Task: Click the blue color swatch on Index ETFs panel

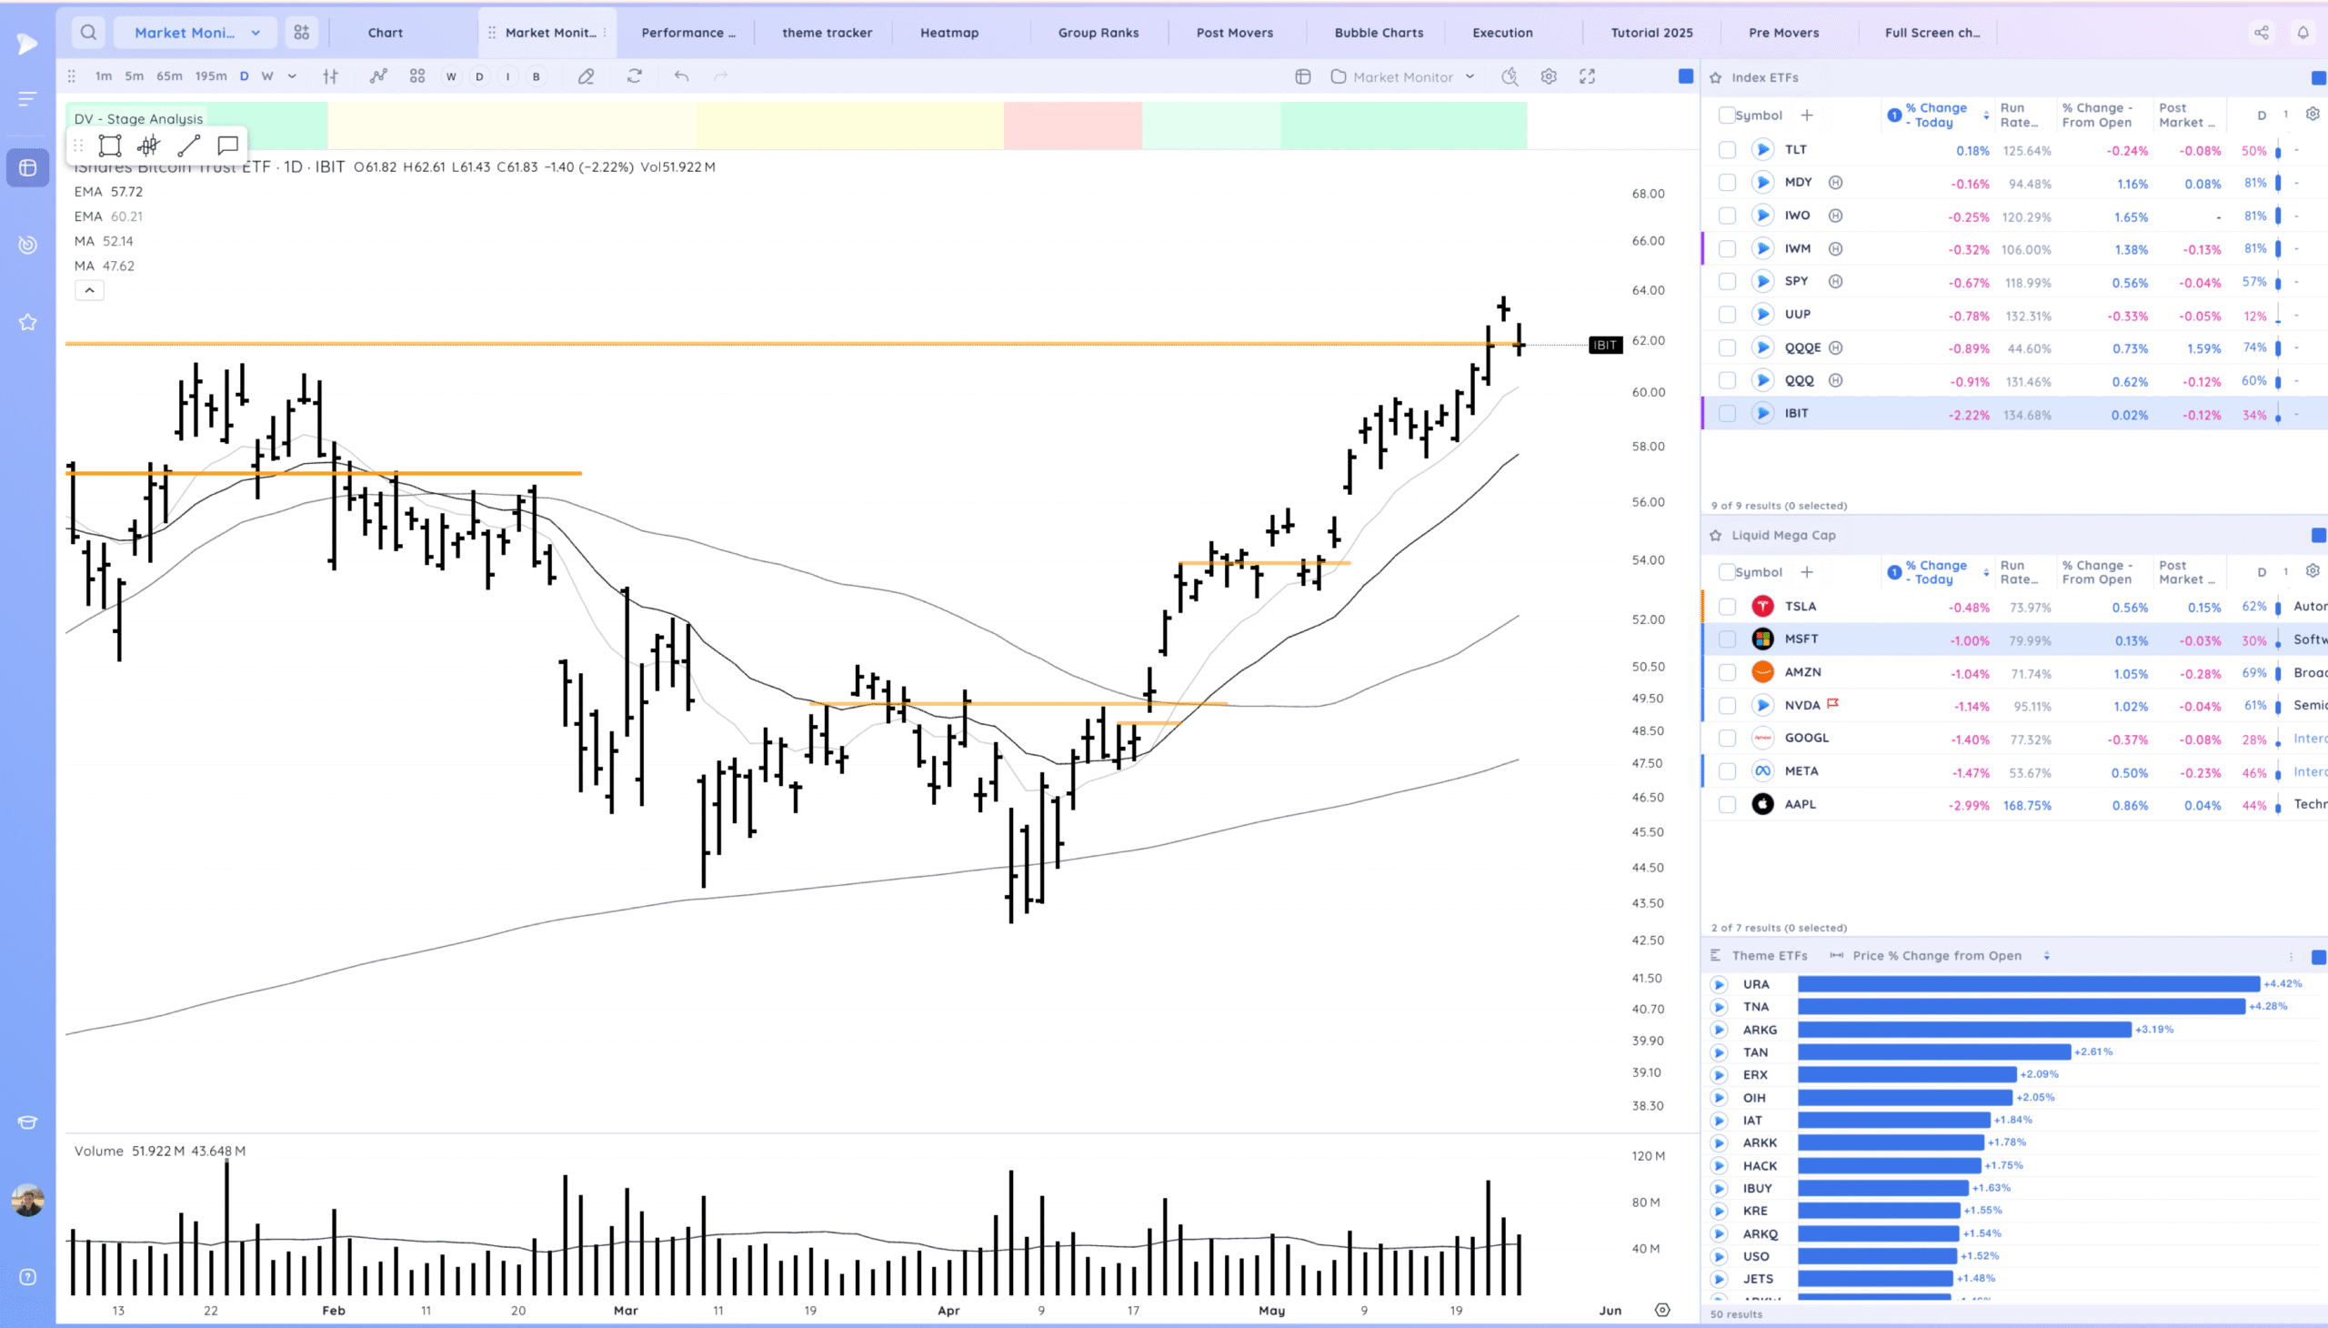Action: pos(2317,77)
